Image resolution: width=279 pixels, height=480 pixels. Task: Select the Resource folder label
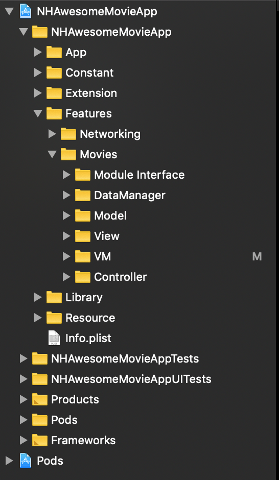pyautogui.click(x=90, y=318)
